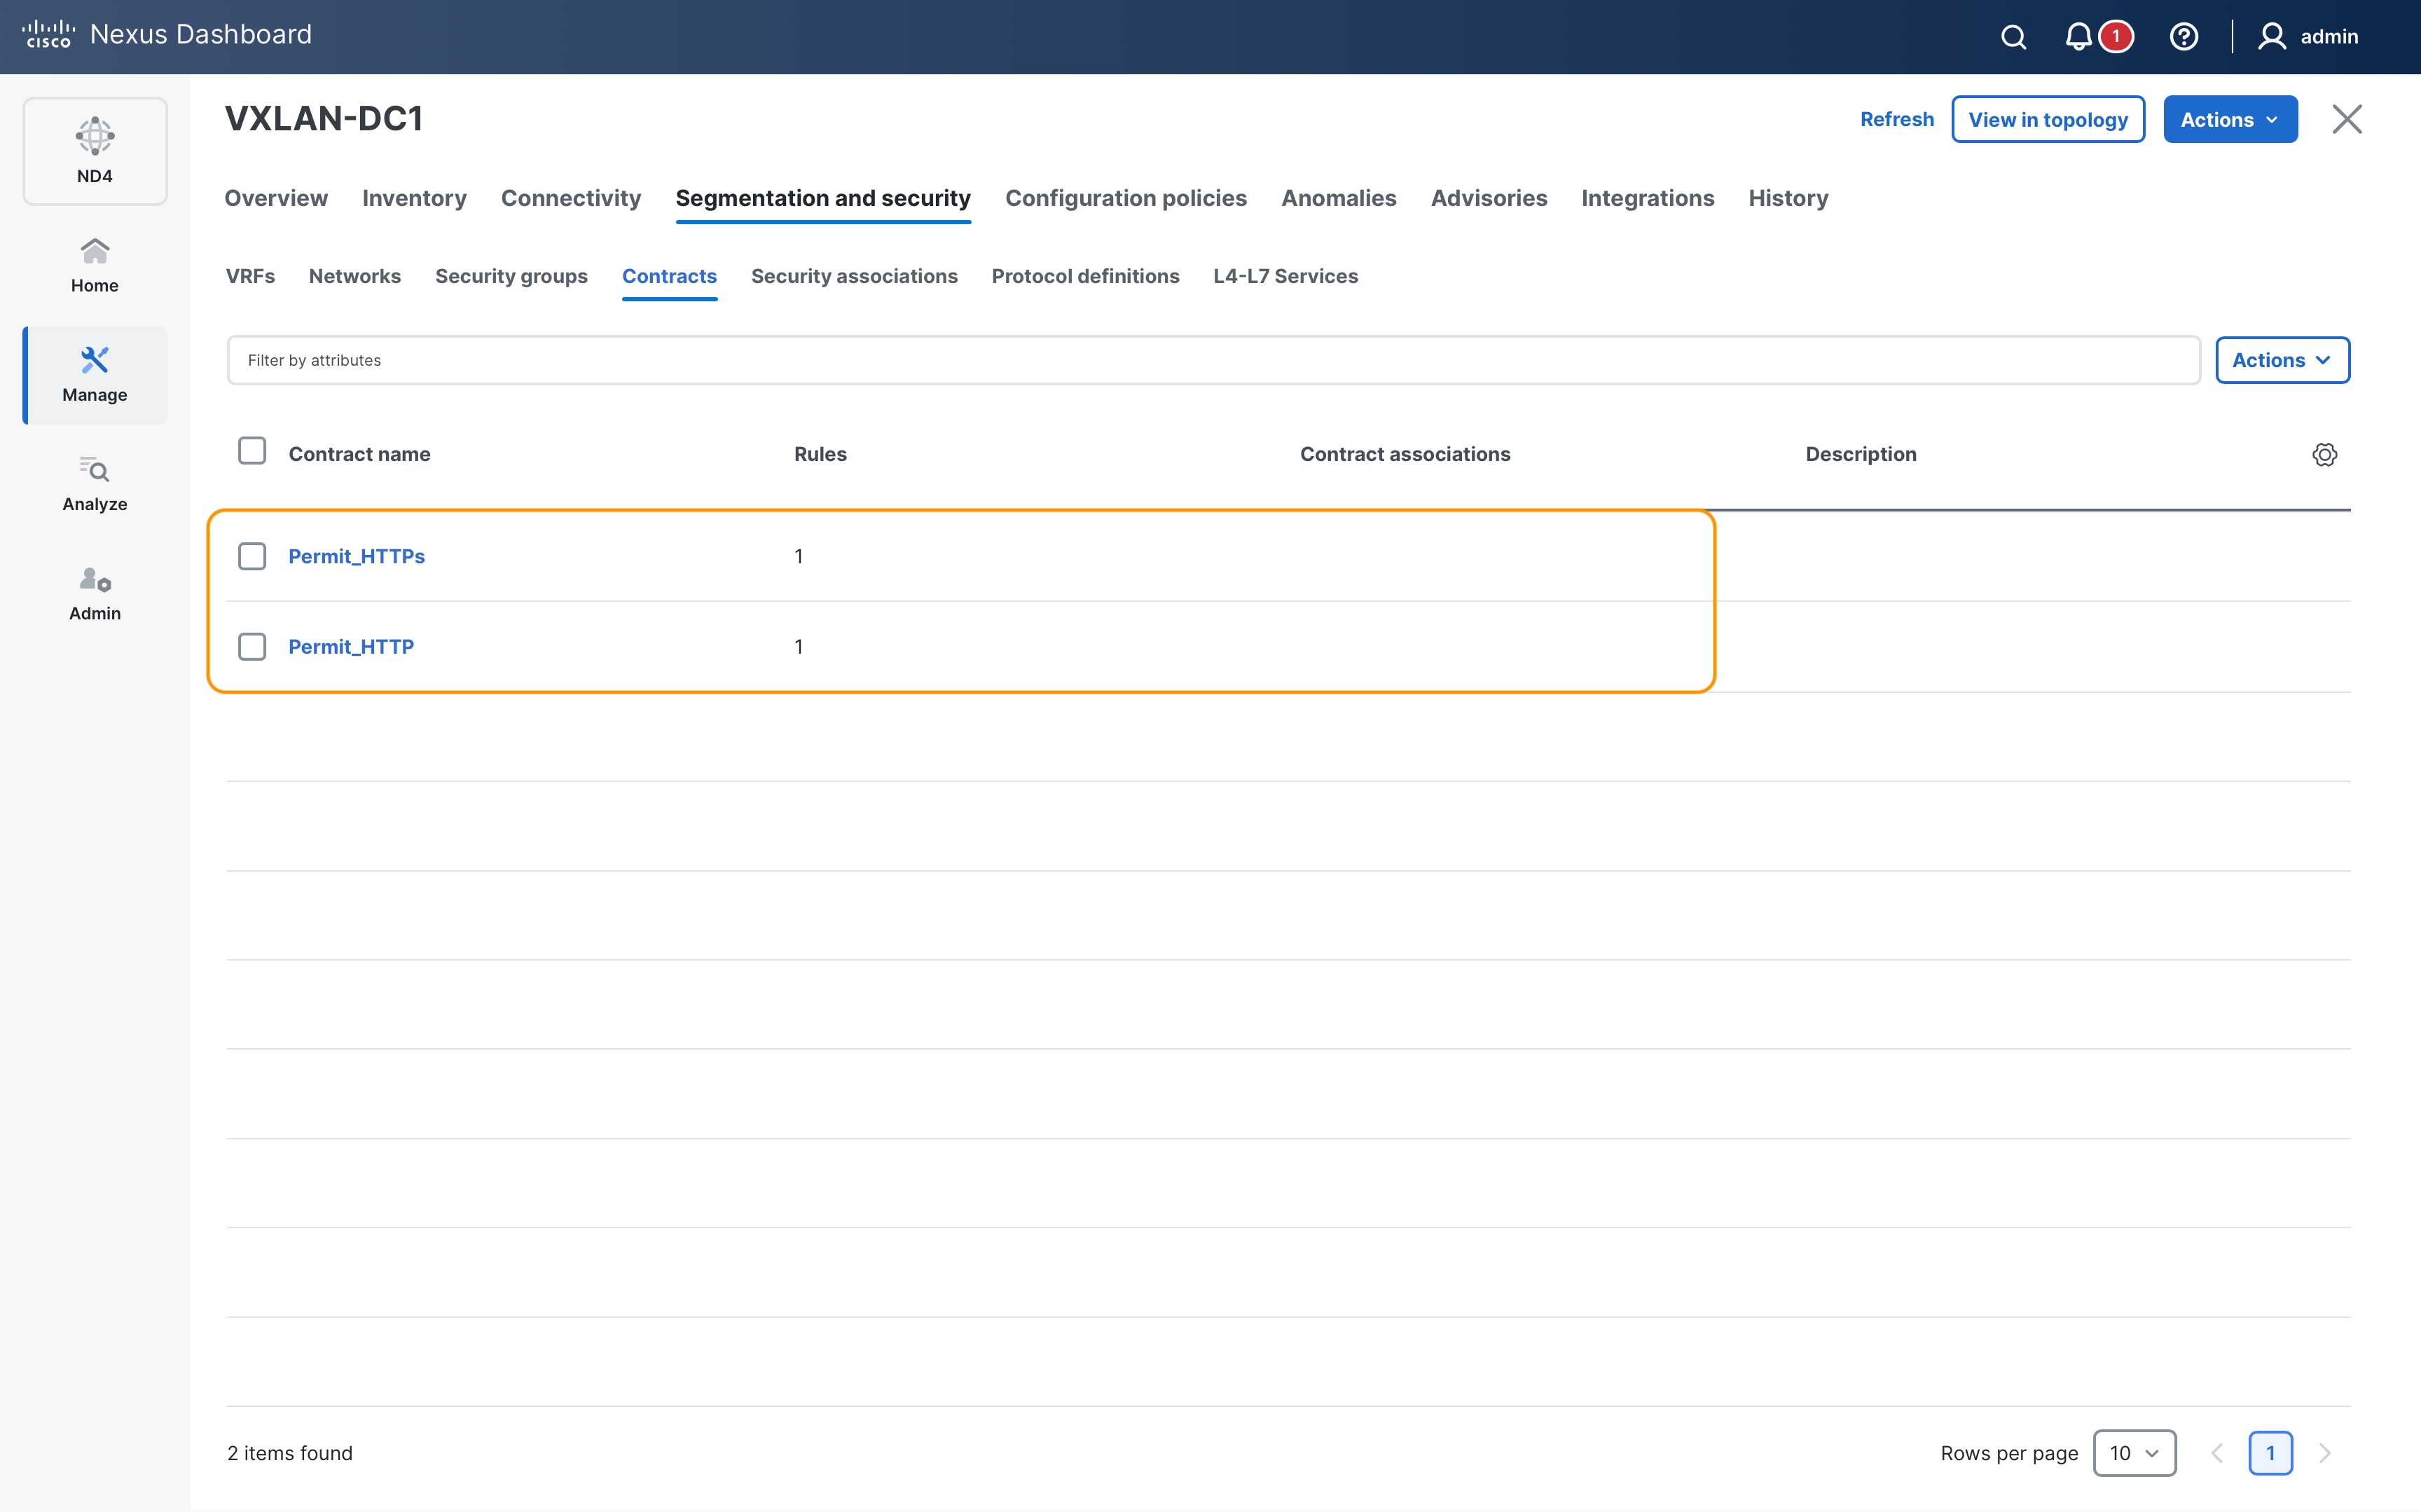
Task: Open the search magnifier icon
Action: [x=2013, y=37]
